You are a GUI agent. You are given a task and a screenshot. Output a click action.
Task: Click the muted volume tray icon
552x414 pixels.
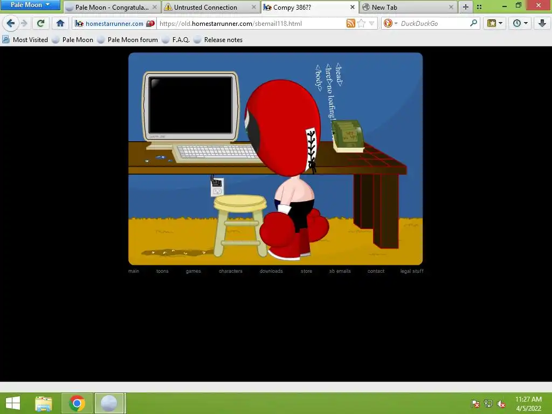click(x=501, y=404)
